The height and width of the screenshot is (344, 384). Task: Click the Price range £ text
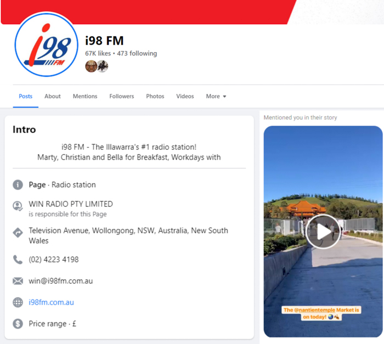[53, 324]
